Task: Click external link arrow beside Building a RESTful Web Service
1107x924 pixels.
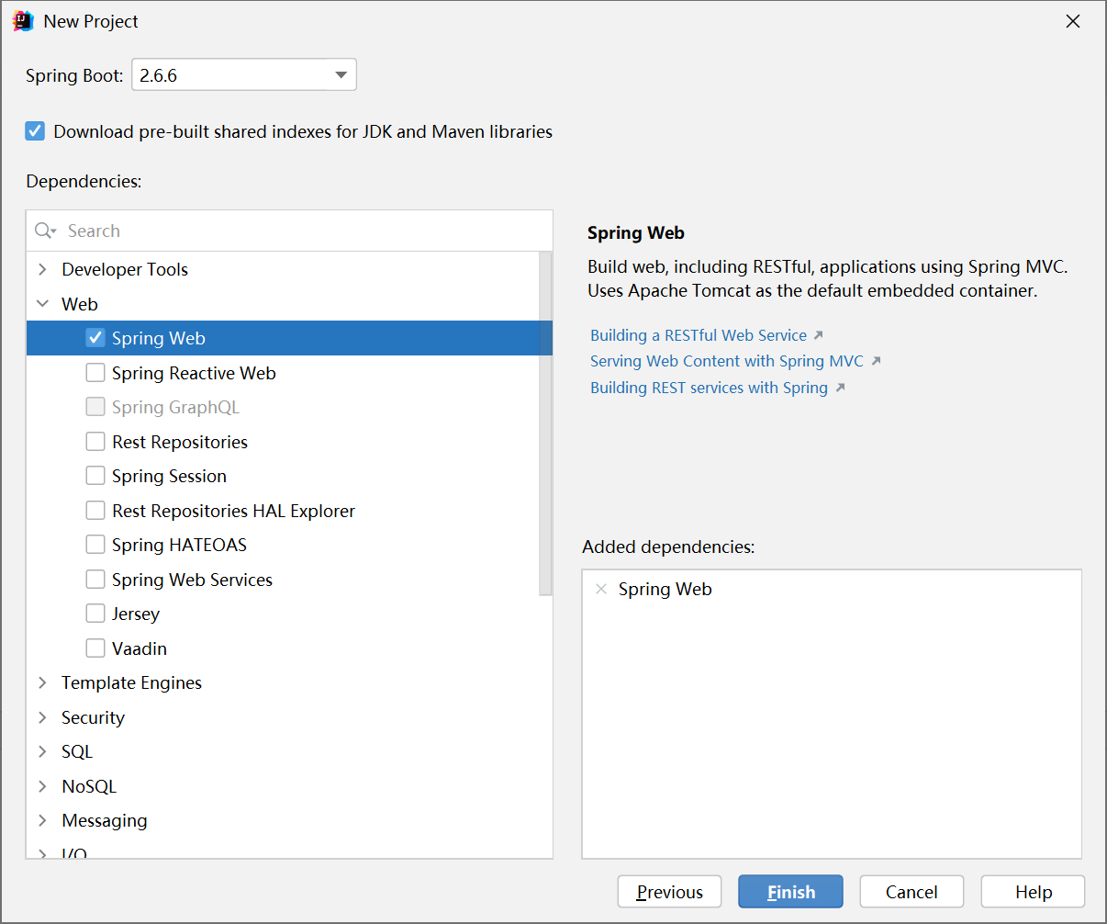Action: click(818, 335)
